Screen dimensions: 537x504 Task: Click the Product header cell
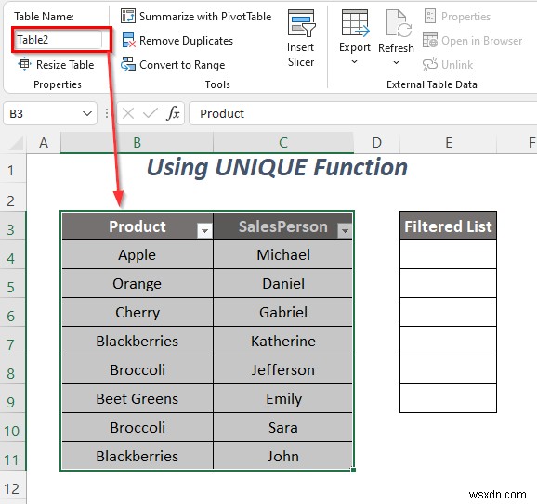coord(138,226)
